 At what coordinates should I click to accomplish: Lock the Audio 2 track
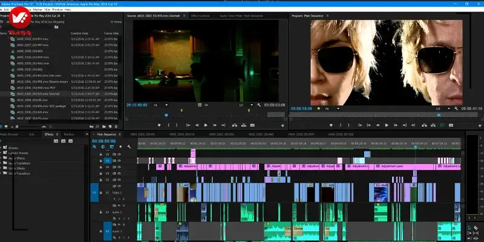tap(100, 212)
